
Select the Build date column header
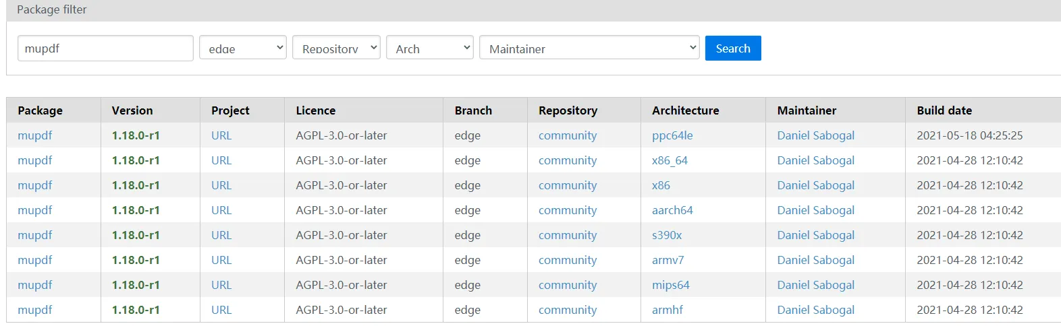point(944,110)
